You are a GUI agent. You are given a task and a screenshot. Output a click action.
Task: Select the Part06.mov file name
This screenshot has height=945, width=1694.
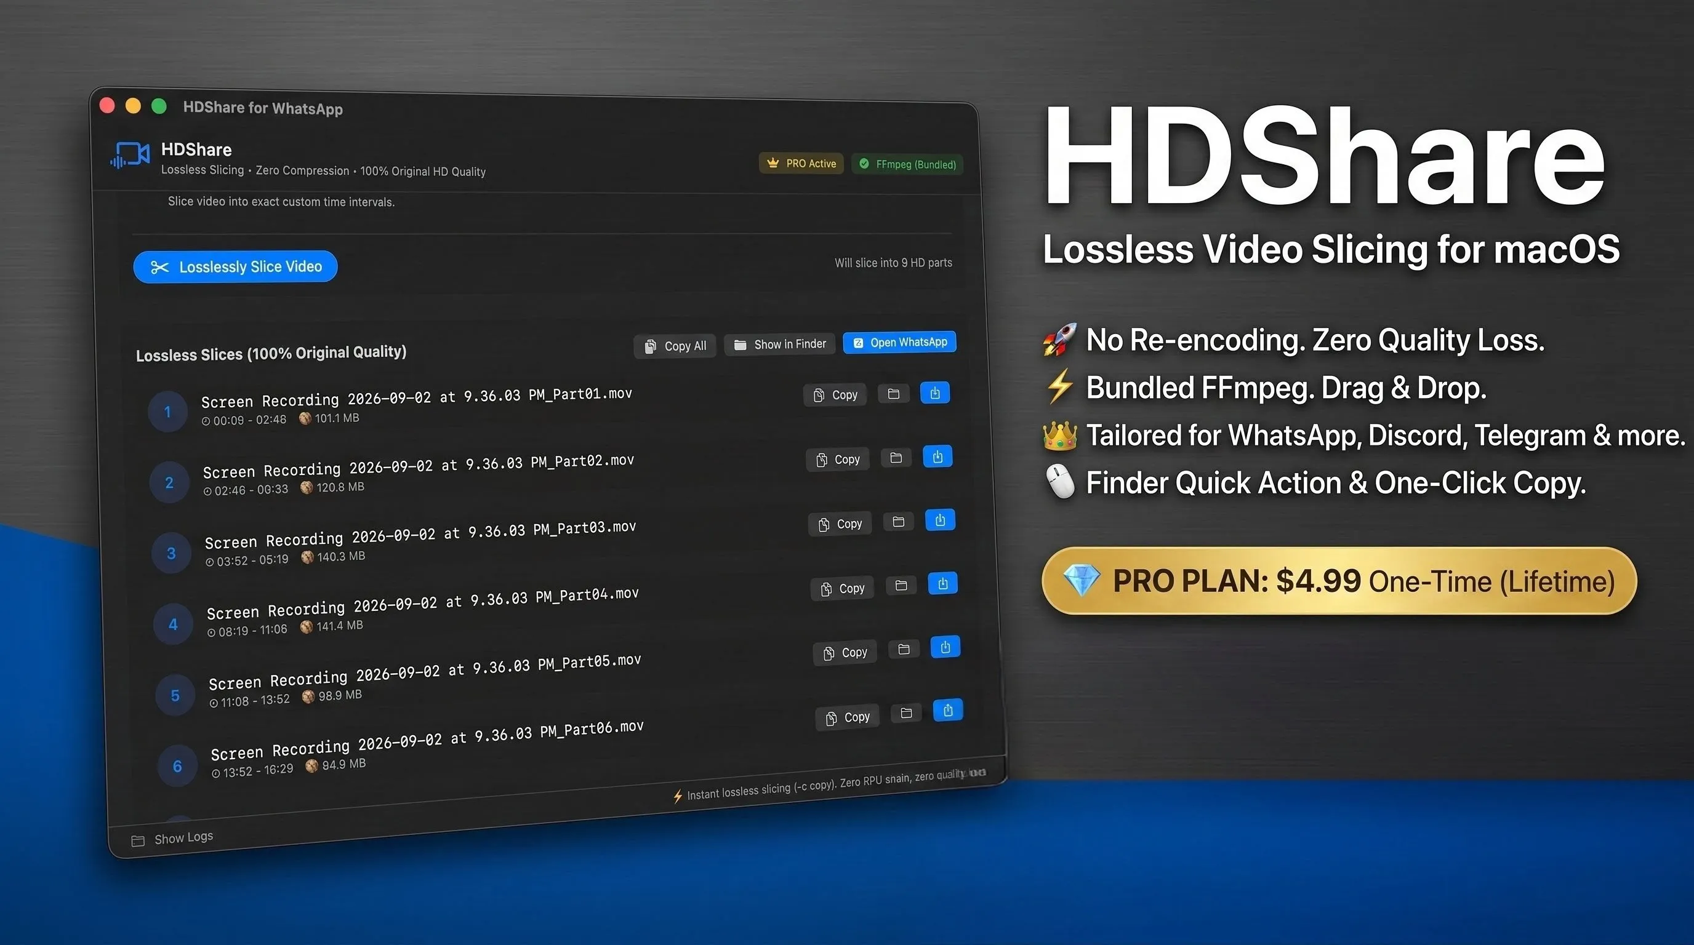point(427,740)
